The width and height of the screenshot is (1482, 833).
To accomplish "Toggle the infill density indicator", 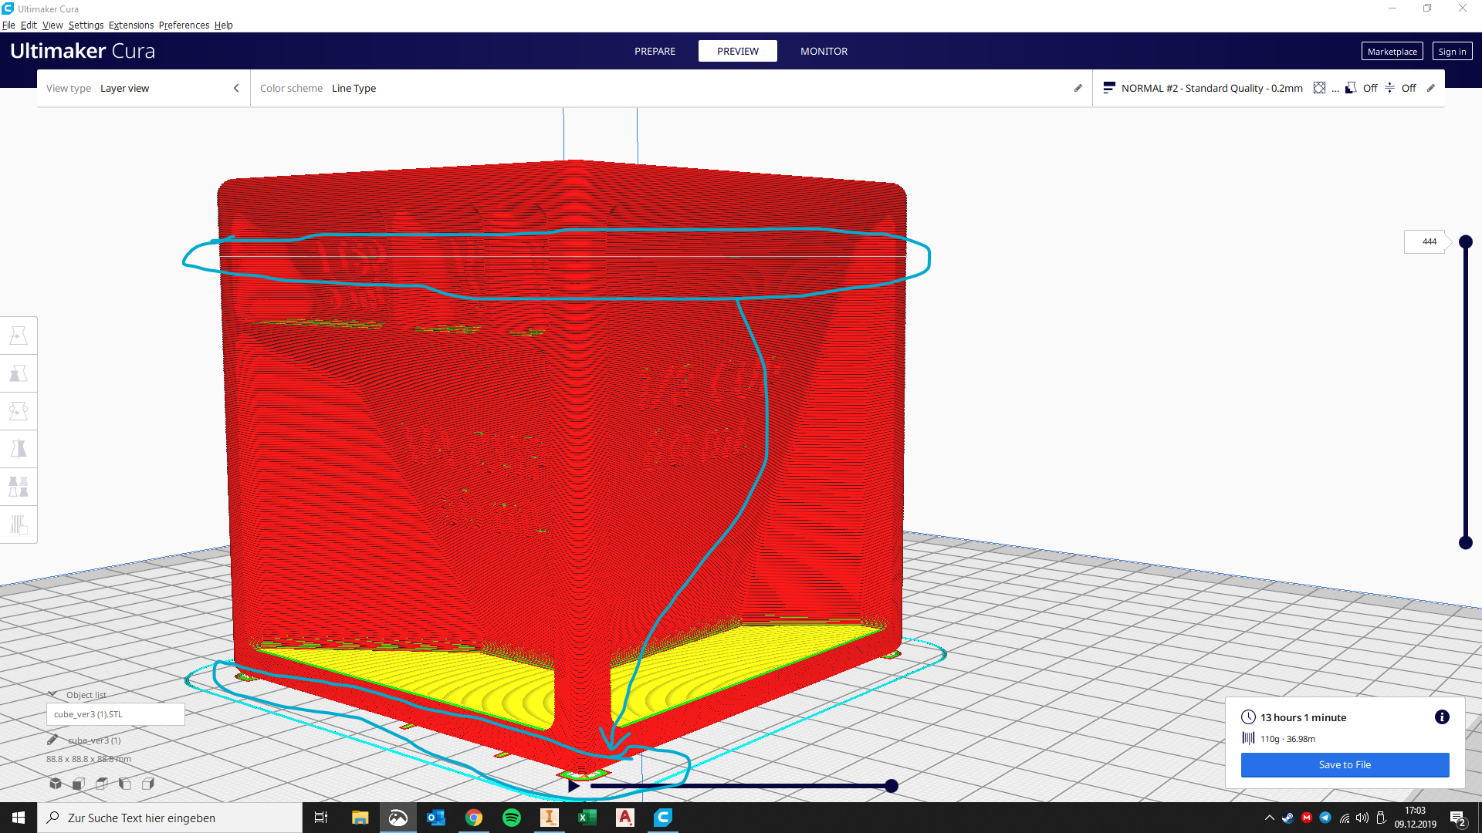I will 1320,88.
